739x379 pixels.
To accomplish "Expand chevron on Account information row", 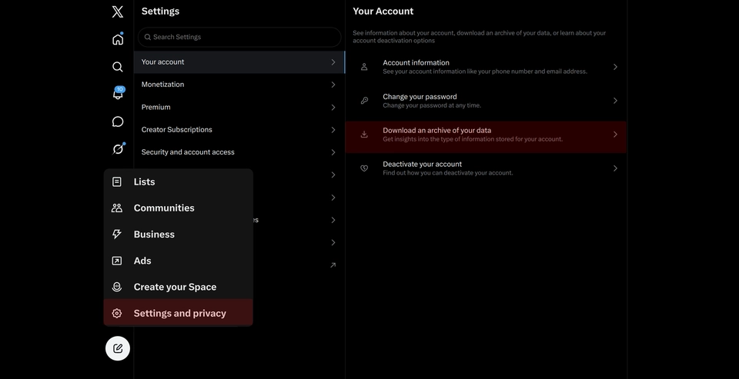I will point(615,67).
